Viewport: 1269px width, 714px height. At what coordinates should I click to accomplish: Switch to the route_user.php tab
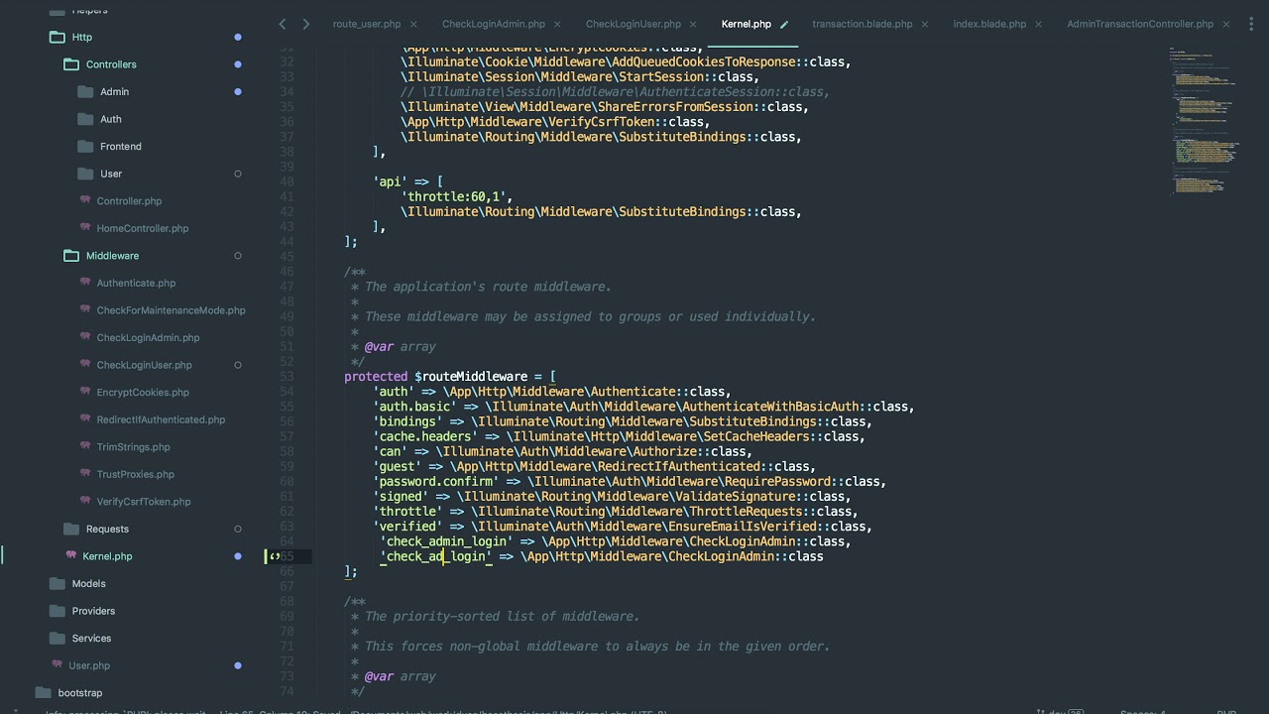[366, 24]
